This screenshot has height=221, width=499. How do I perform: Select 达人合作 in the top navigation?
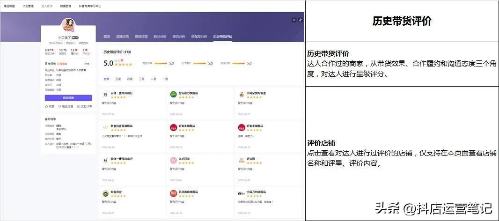47,6
